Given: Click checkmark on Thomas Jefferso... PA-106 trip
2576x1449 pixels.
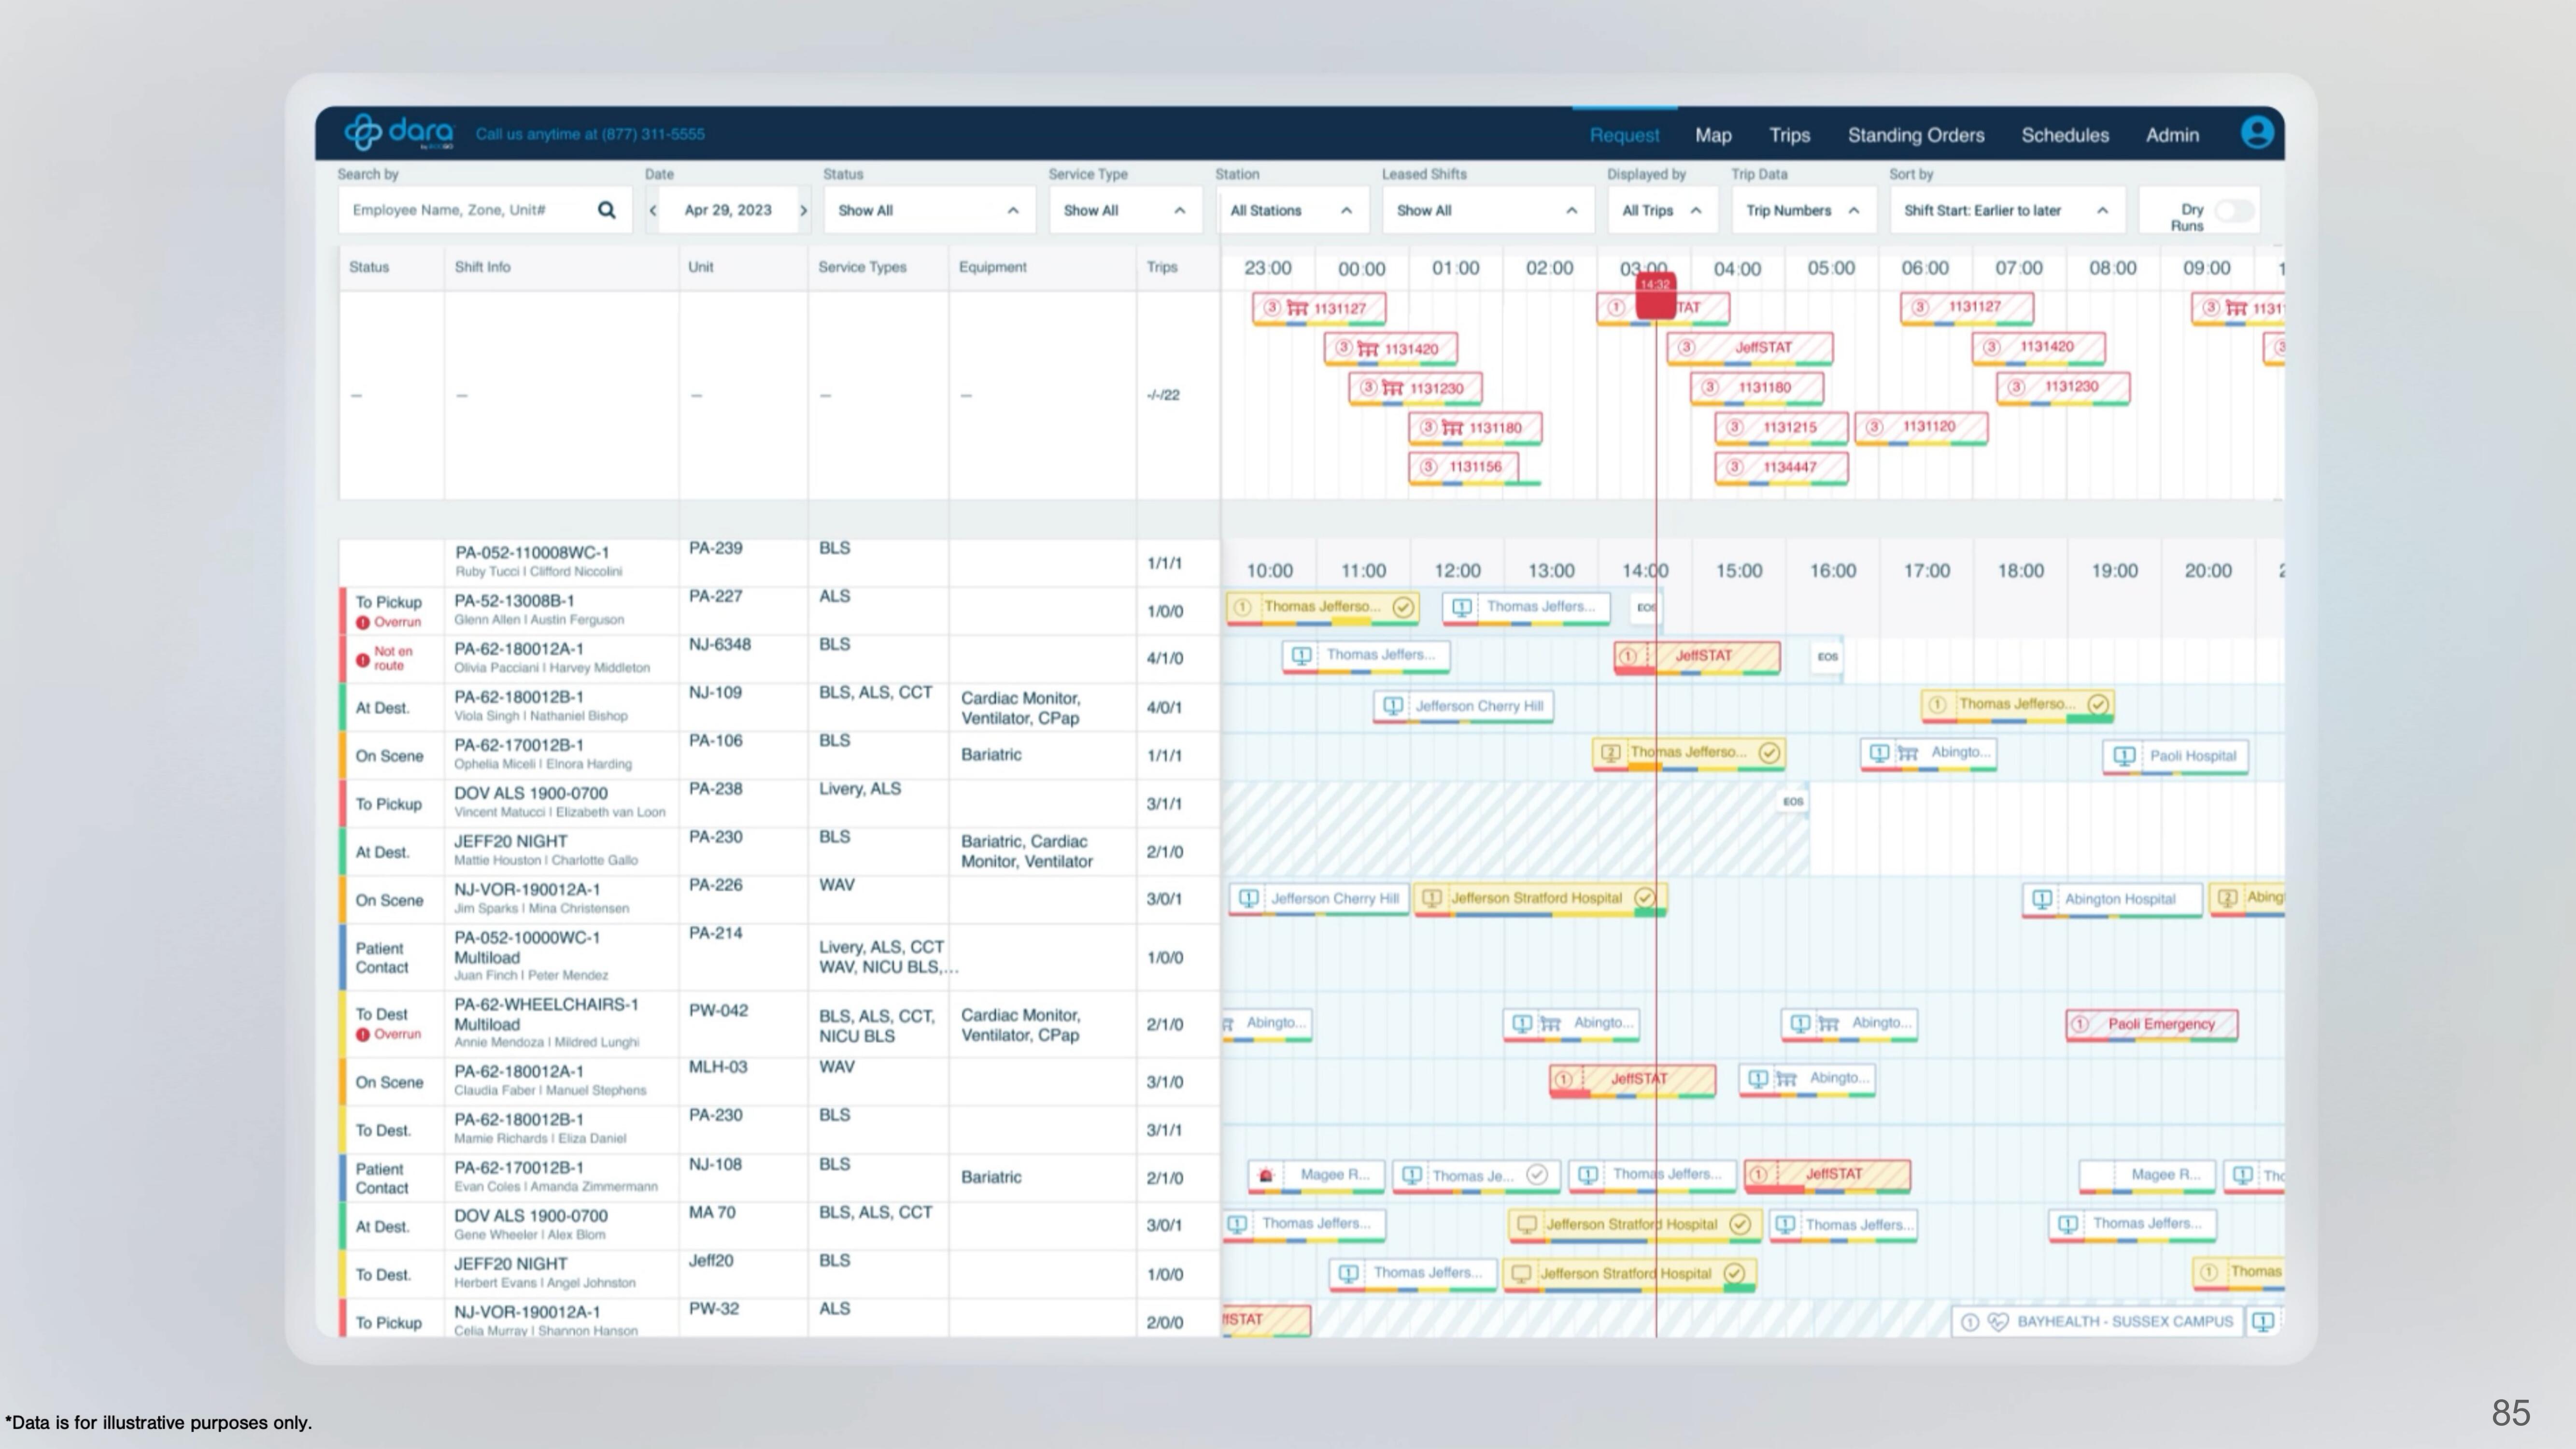Looking at the screenshot, I should click(1769, 752).
